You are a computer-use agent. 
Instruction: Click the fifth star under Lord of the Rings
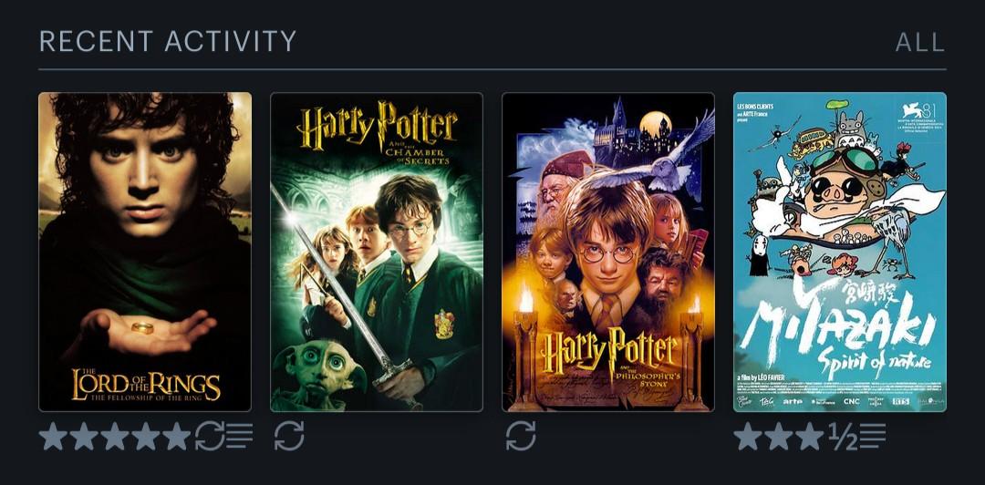click(x=177, y=436)
